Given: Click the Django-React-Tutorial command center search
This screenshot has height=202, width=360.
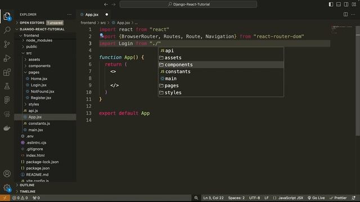Looking at the screenshot, I should [x=188, y=4].
